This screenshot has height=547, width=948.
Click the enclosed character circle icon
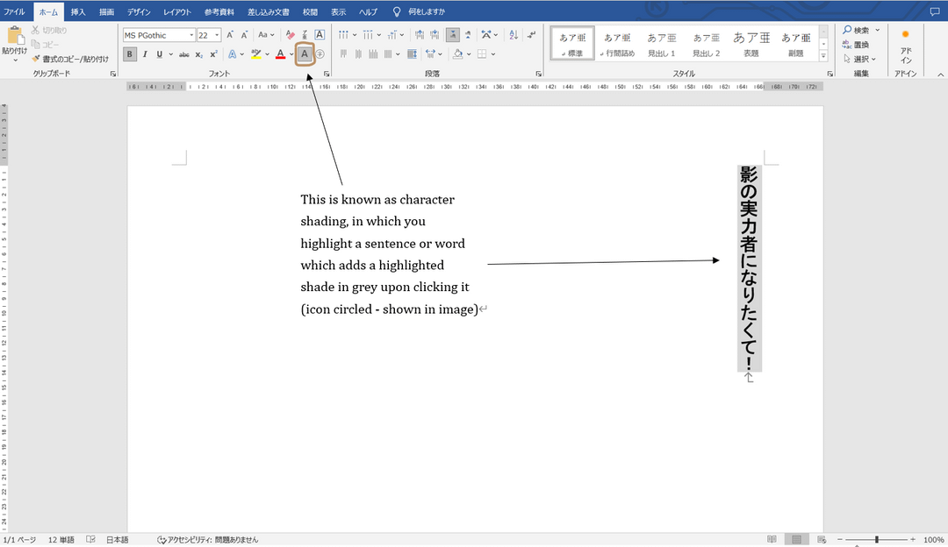pos(320,54)
